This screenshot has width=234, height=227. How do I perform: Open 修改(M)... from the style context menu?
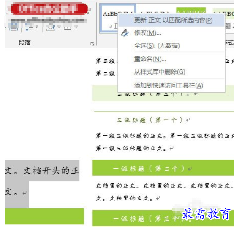tap(171, 33)
